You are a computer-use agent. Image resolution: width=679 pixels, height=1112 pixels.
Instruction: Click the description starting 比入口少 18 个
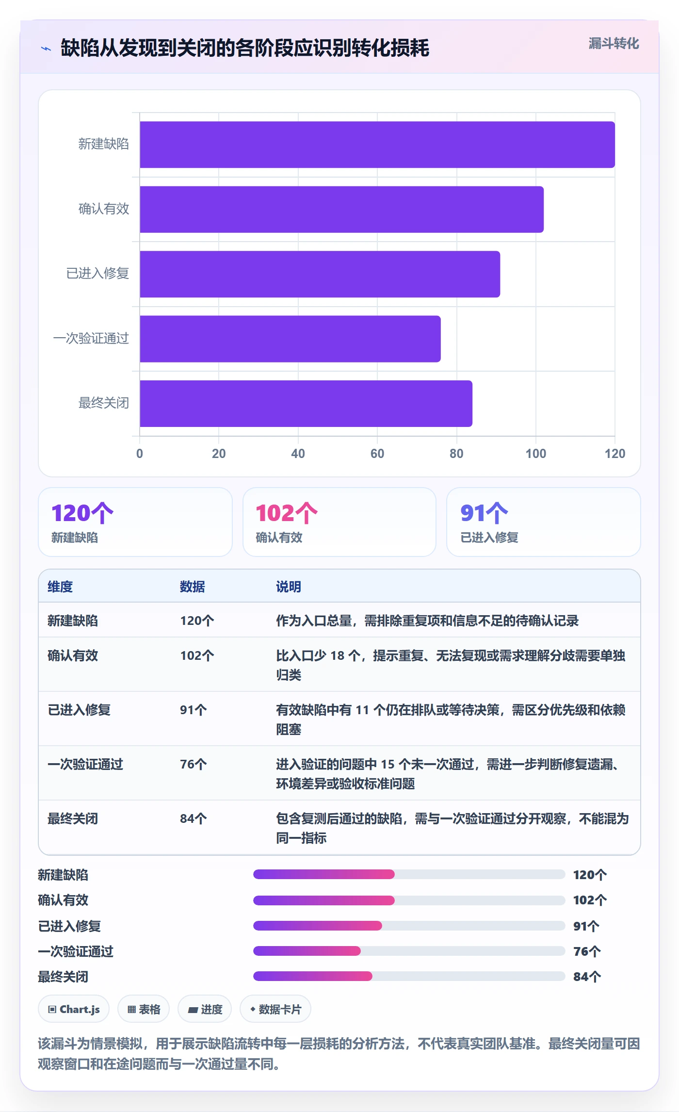[451, 665]
